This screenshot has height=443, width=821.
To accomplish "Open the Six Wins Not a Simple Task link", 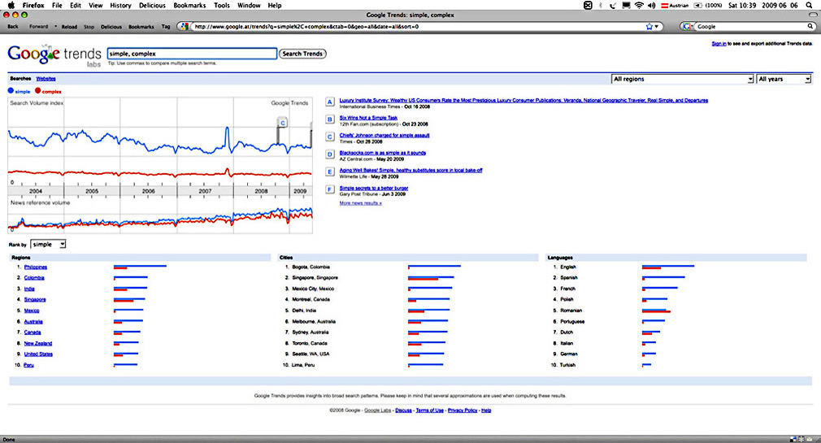I will (368, 118).
